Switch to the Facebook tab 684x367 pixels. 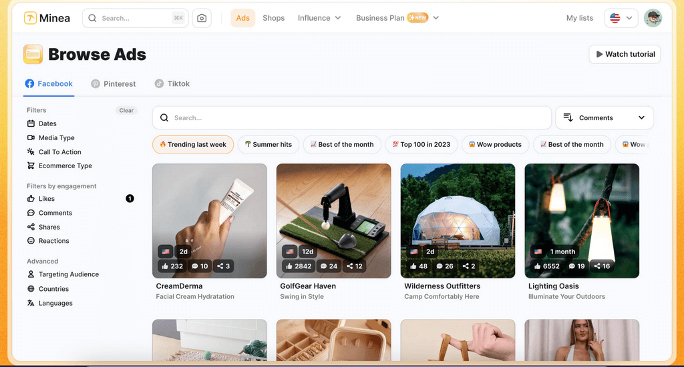point(49,83)
